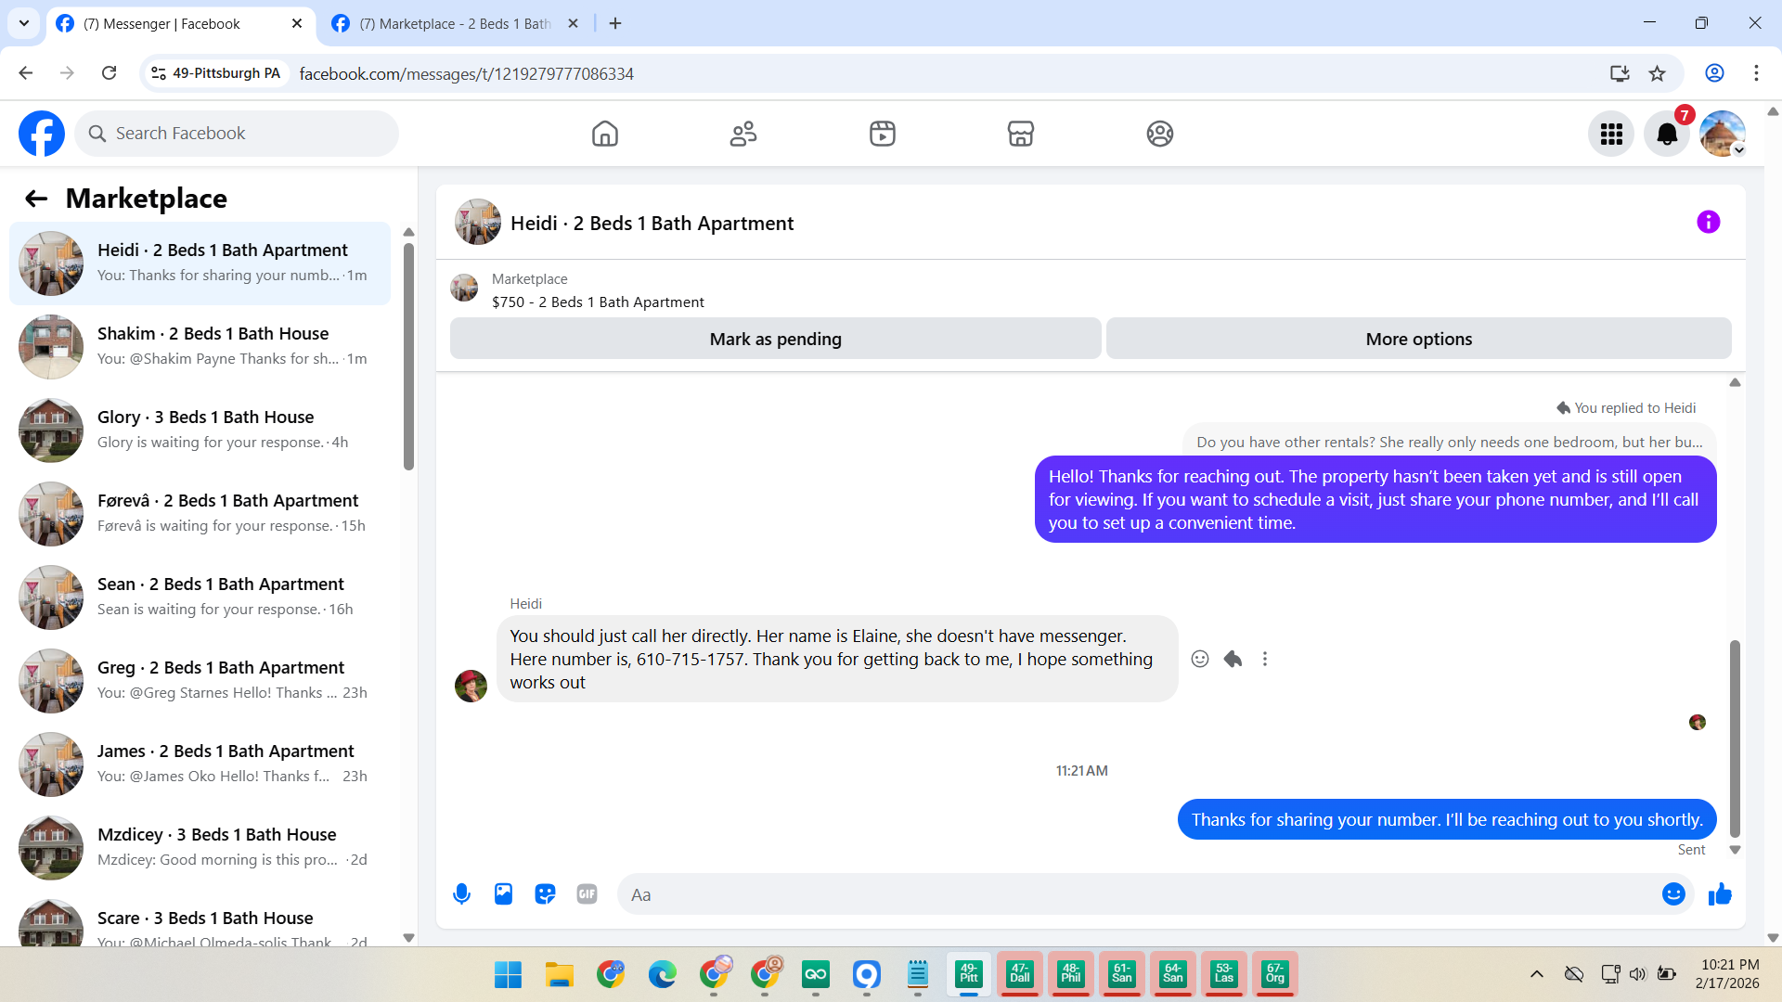This screenshot has height=1002, width=1782.
Task: Click the voice clip microphone icon
Action: 461,894
